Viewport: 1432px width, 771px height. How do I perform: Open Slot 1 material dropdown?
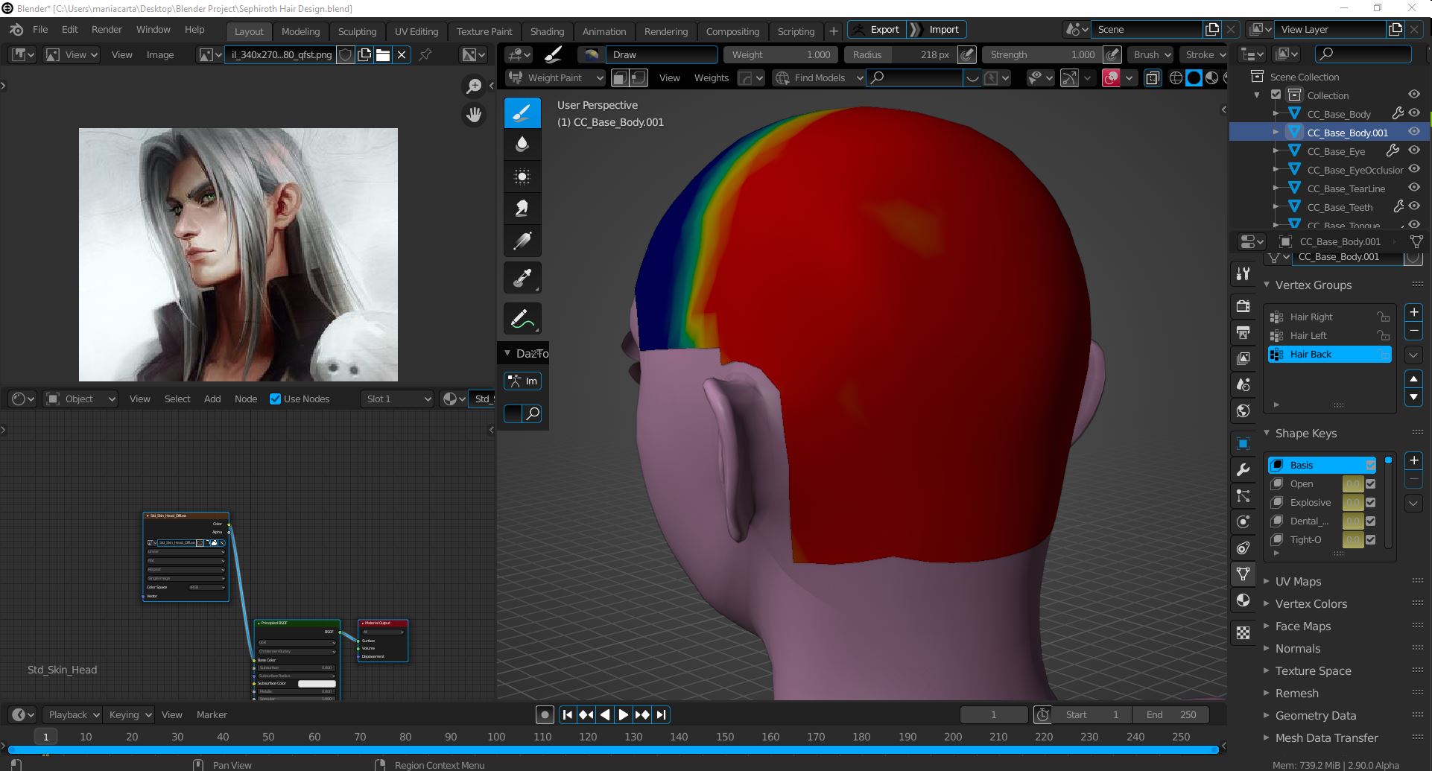point(398,399)
